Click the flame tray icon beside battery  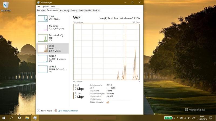(x=174, y=118)
